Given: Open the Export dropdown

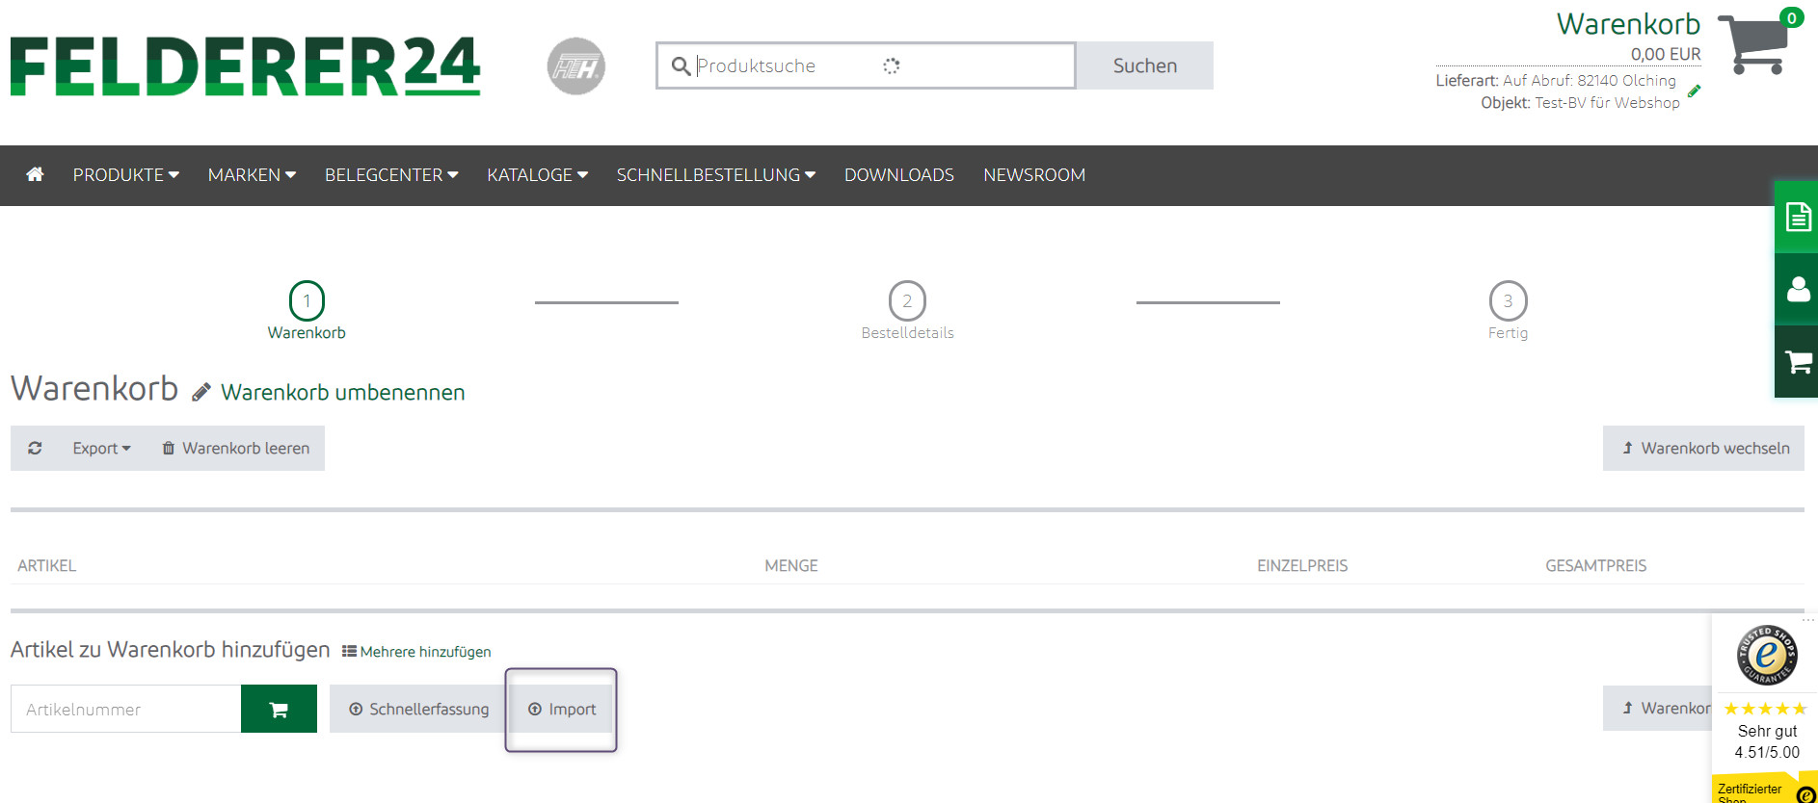Looking at the screenshot, I should [x=101, y=448].
